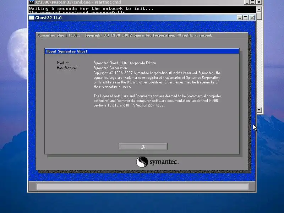Click the Symantec logo below the dialog
The height and width of the screenshot is (213, 284).
pos(157,162)
